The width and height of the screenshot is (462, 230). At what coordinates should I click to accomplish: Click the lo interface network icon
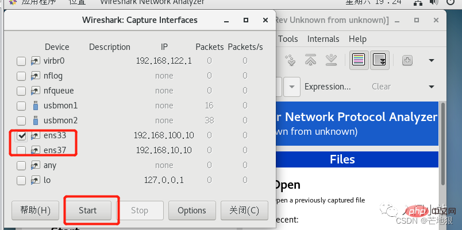(36, 180)
